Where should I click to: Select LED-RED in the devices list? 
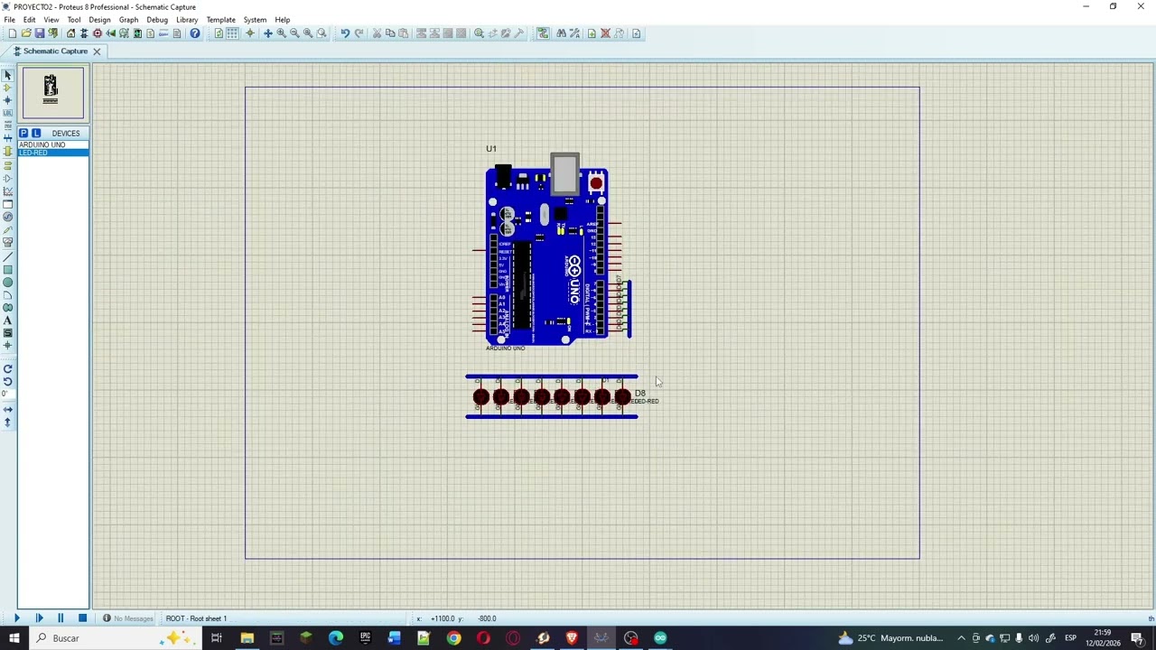(53, 153)
